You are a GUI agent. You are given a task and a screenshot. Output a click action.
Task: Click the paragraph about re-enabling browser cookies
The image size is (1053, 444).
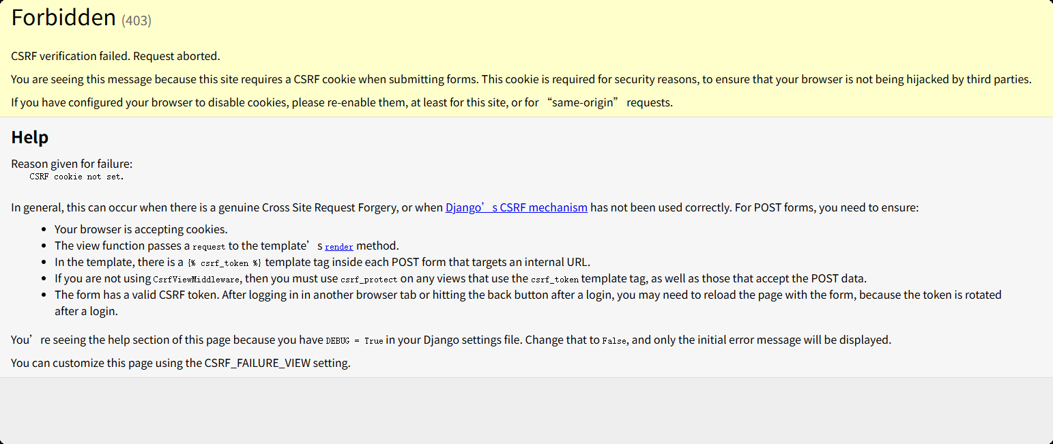coord(341,102)
